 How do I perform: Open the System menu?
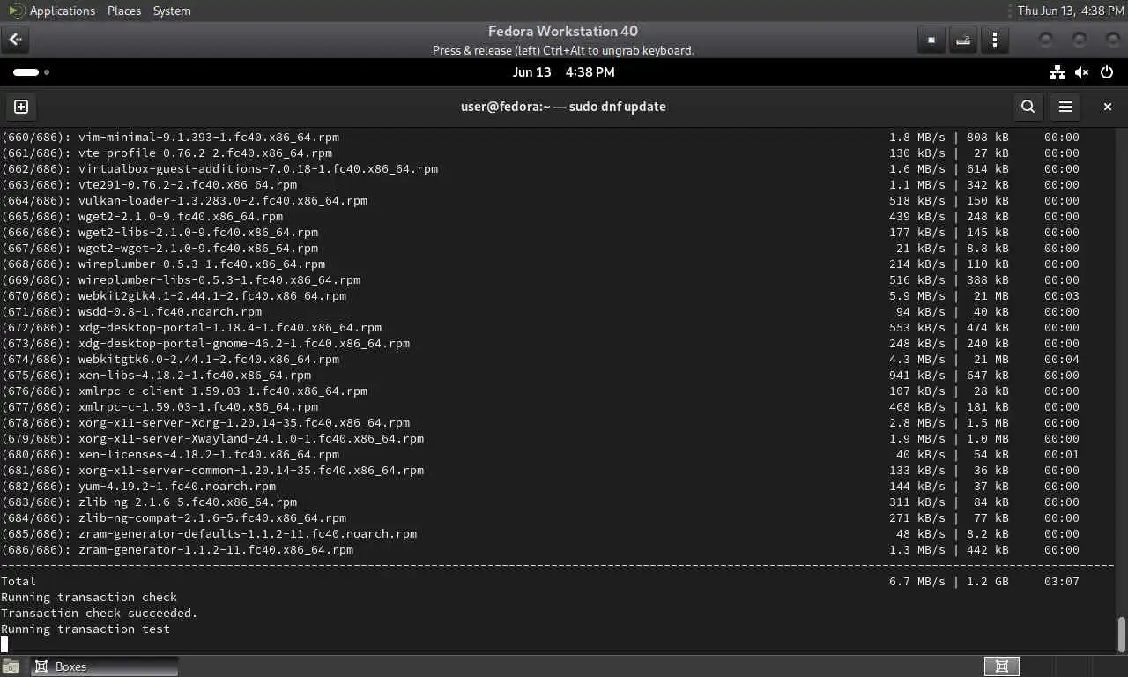[172, 11]
